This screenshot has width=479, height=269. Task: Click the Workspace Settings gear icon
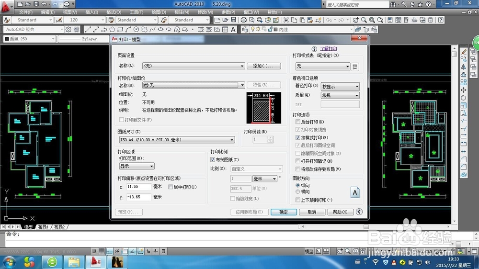[x=68, y=29]
